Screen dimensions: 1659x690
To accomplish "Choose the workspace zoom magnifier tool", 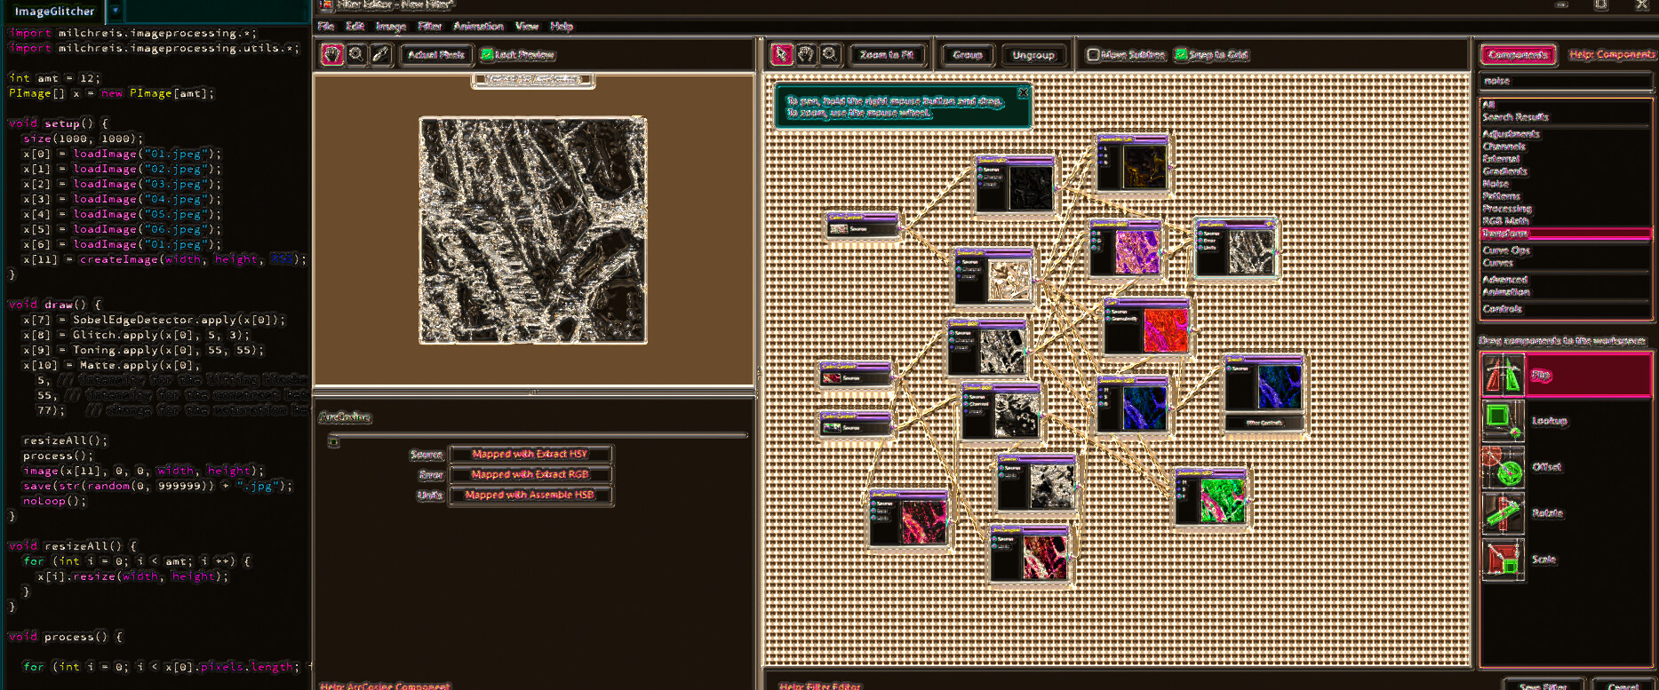I will (x=829, y=54).
